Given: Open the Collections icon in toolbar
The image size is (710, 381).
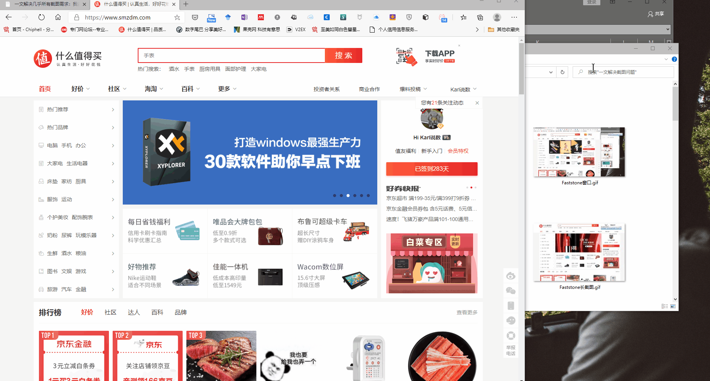Looking at the screenshot, I should [x=480, y=17].
